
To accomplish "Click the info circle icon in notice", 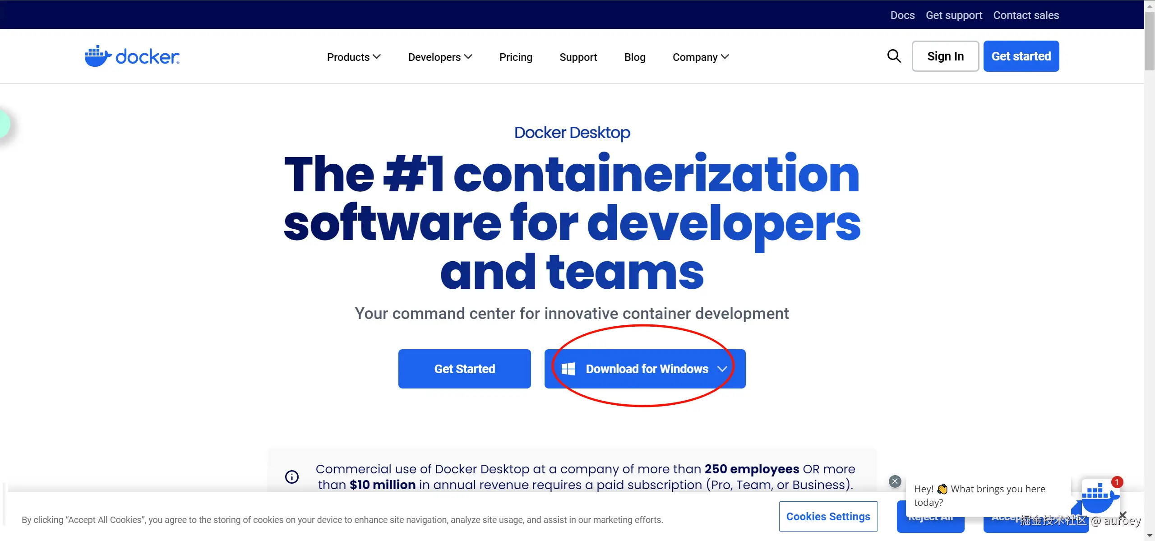I will click(292, 476).
